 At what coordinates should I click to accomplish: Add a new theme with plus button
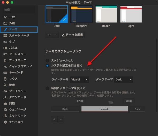[x=49, y=35]
